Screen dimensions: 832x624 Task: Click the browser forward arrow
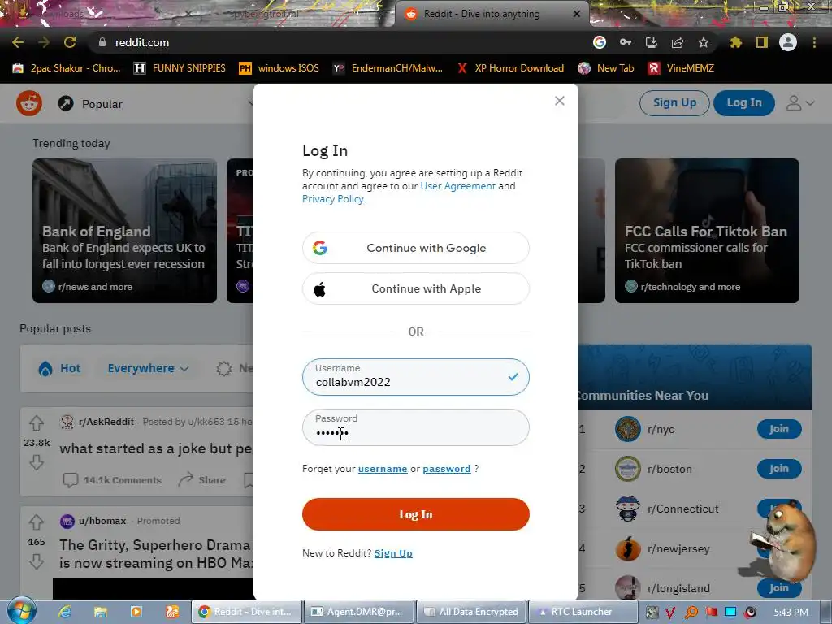click(x=44, y=42)
